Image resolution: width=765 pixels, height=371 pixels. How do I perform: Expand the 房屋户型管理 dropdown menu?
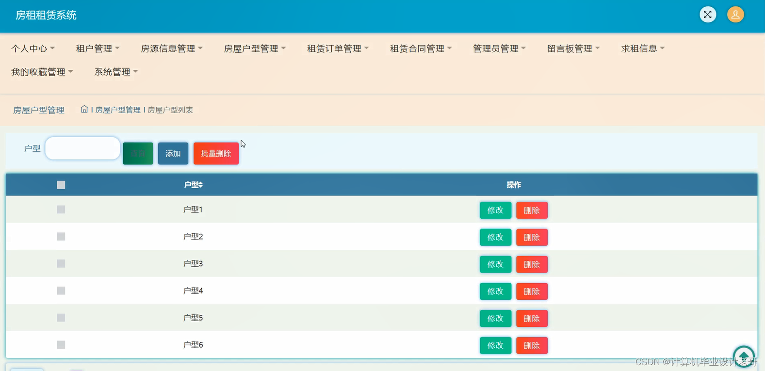point(255,48)
